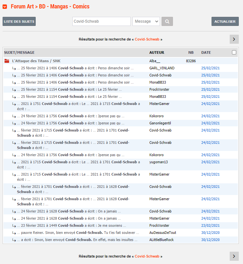Open the L'Attaque des Titans / SNK topic
Viewport: 243px width, 264px height.
click(x=36, y=61)
